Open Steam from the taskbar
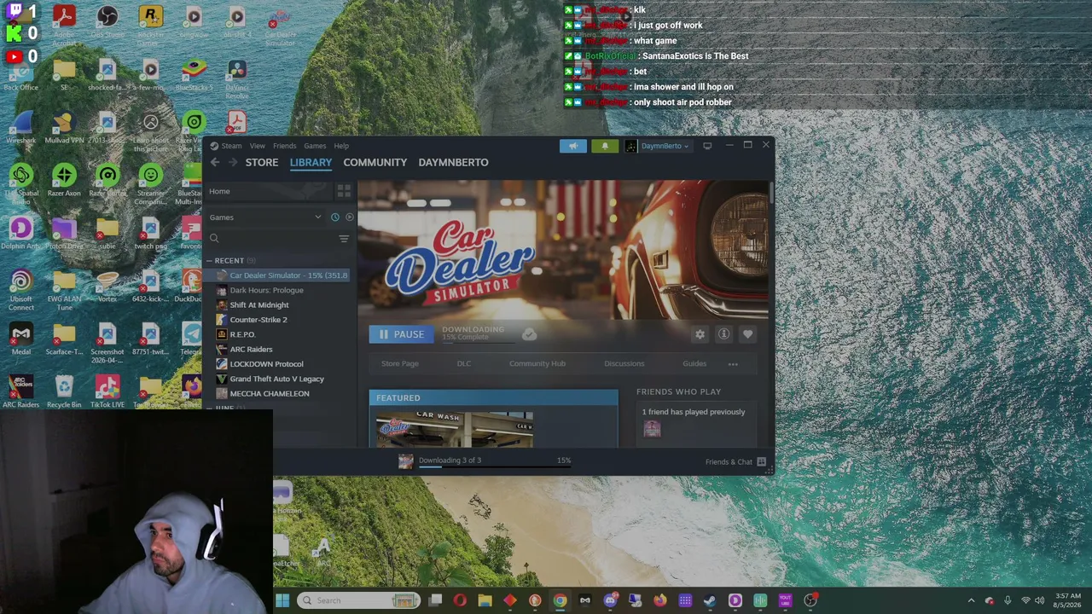 click(710, 600)
